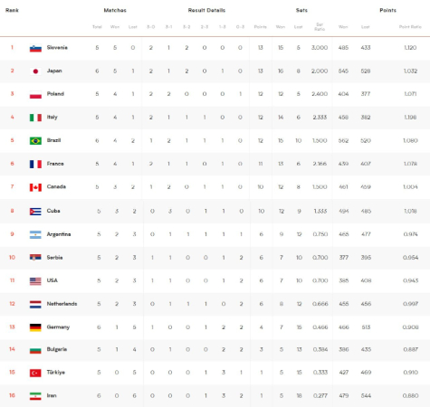Click the Japan flag icon
The height and width of the screenshot is (407, 430).
(35, 71)
